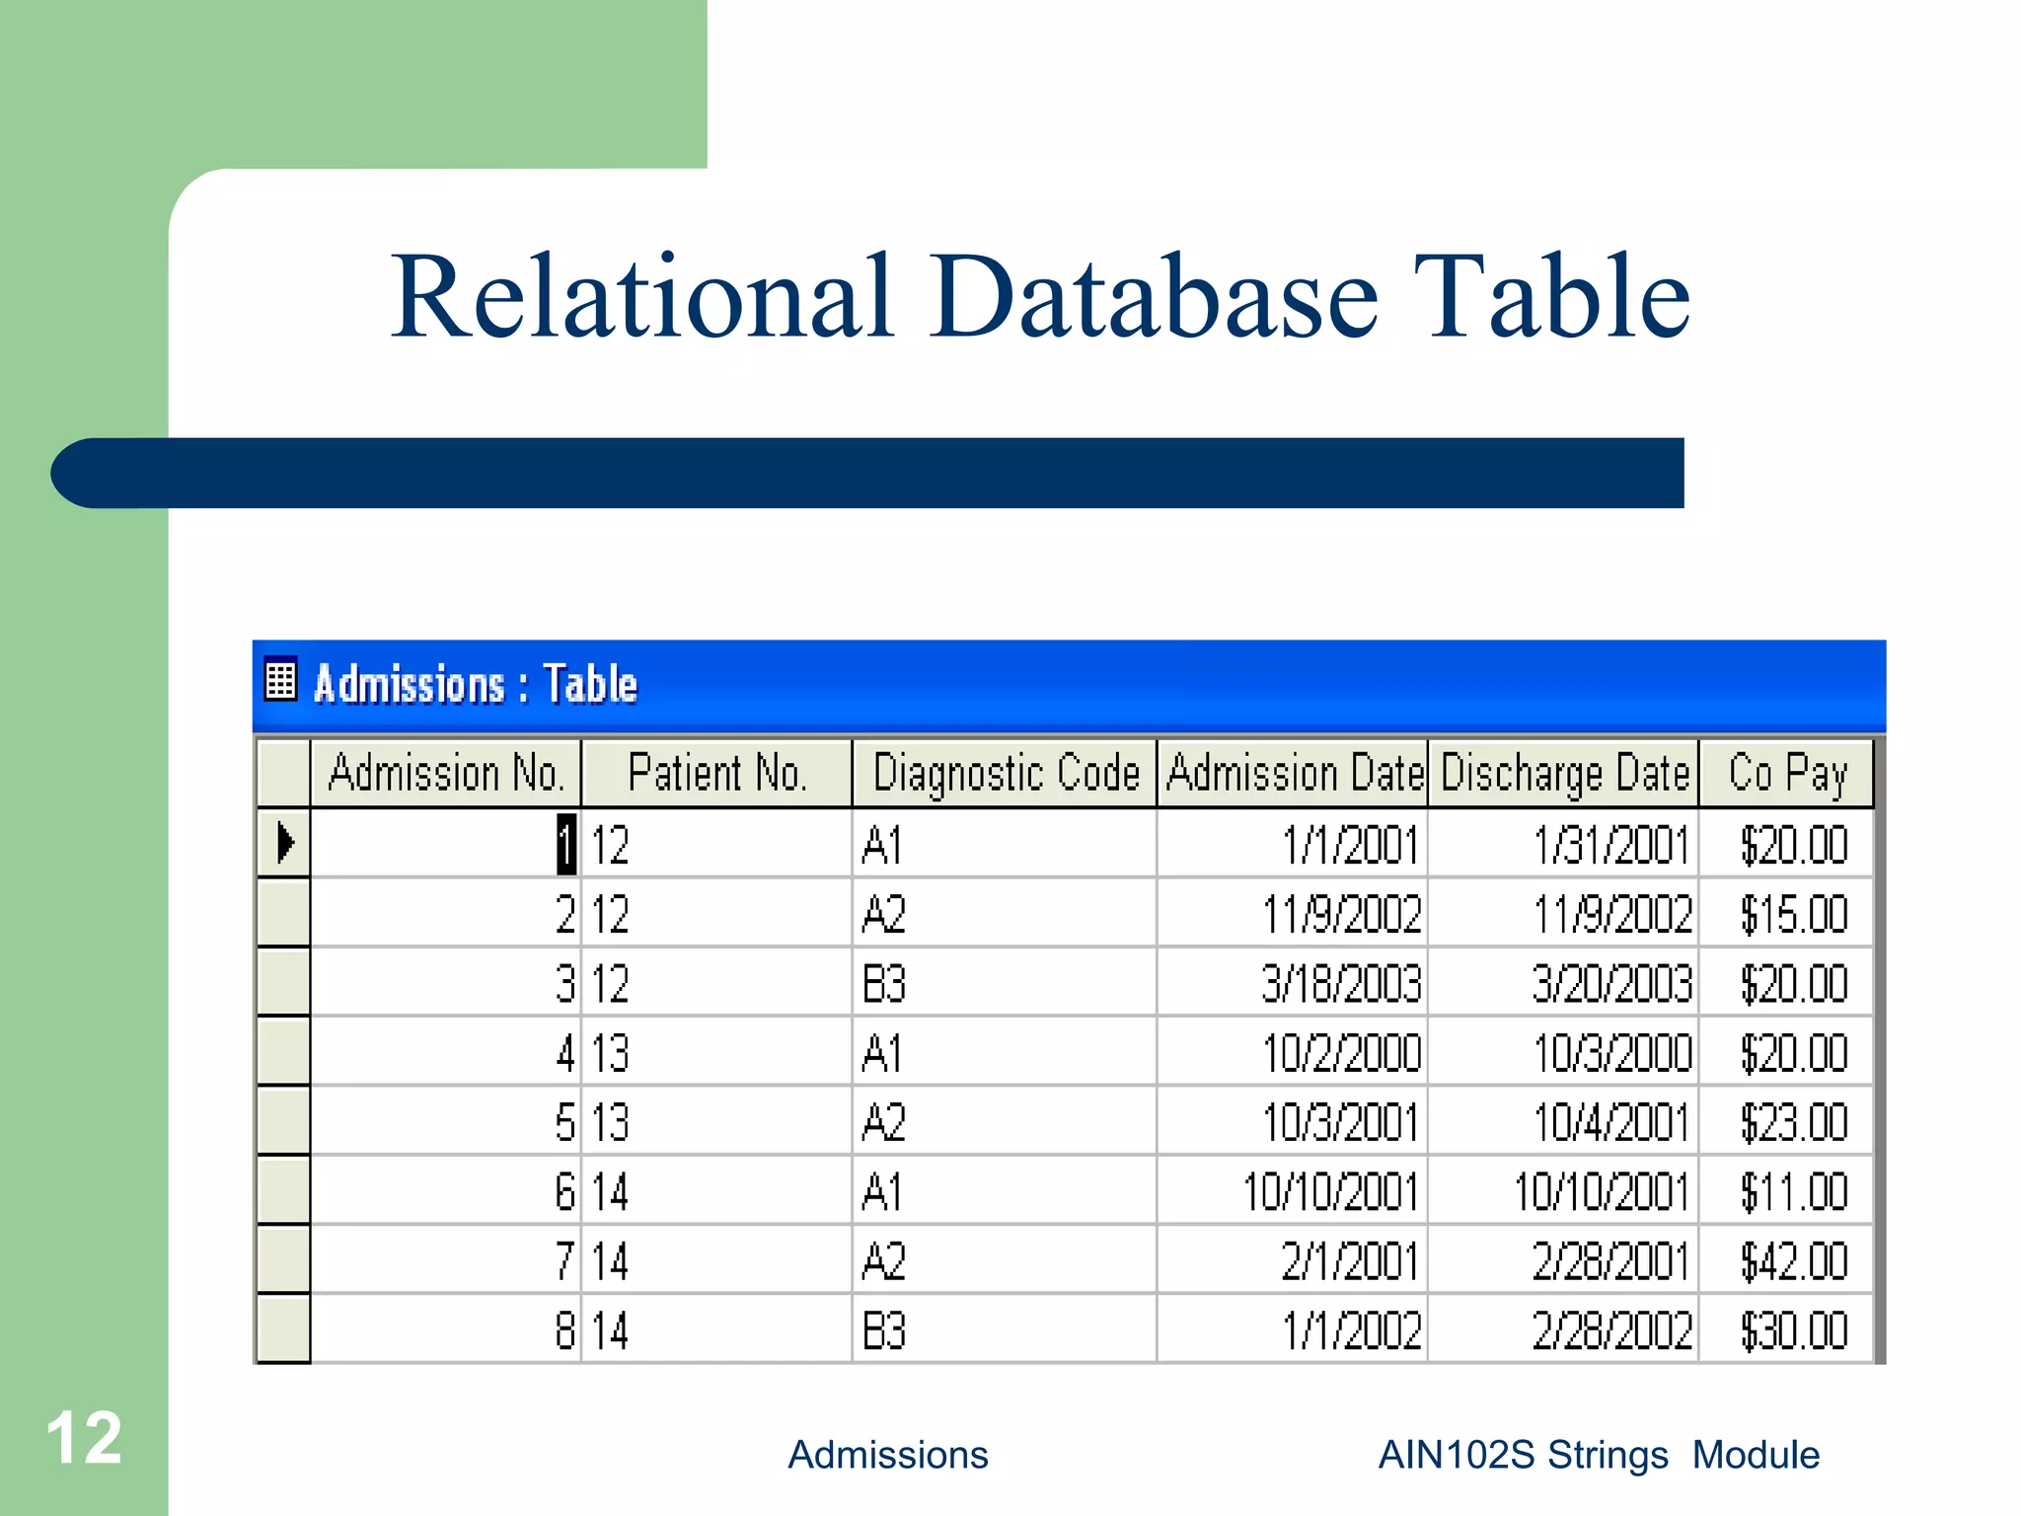Click the current record arrow selector
The image size is (2021, 1516).
pyautogui.click(x=284, y=843)
